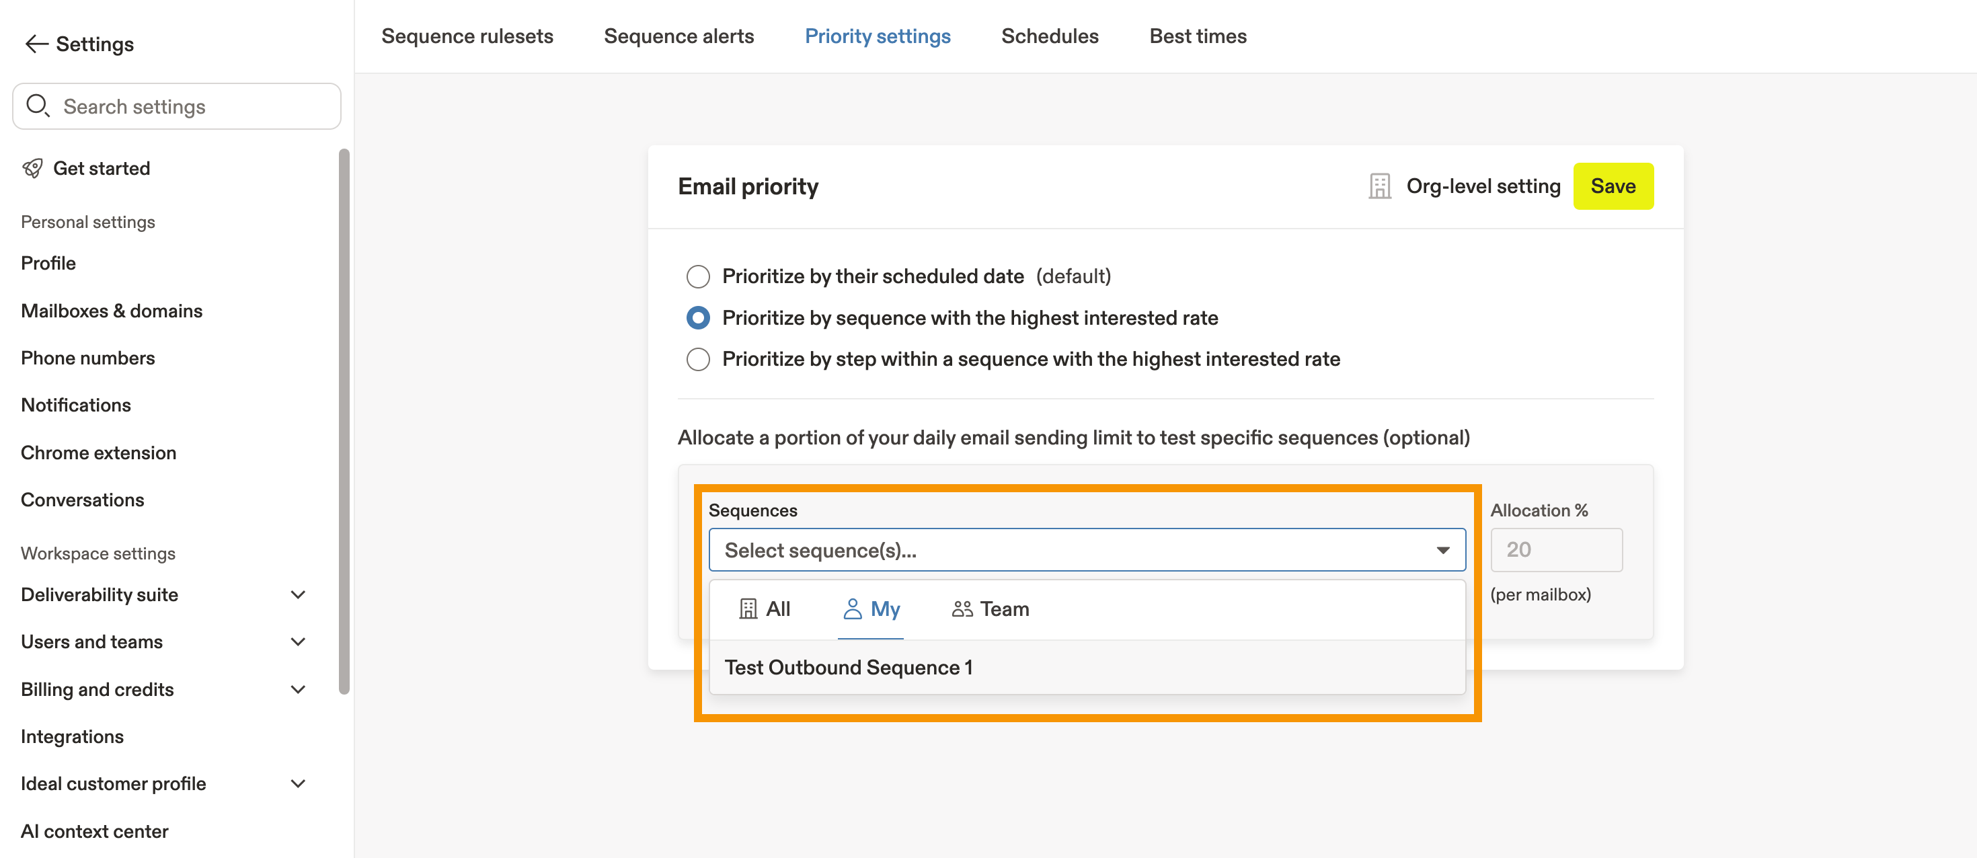Click the back arrow next to Settings
1977x858 pixels.
coord(36,44)
